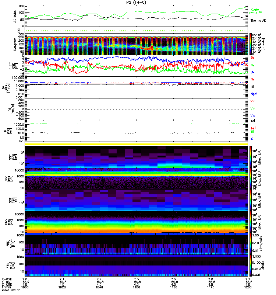276x295 pixels.
Task: Select the green Kyoto proxy AE legend label
Action: (x=256, y=11)
